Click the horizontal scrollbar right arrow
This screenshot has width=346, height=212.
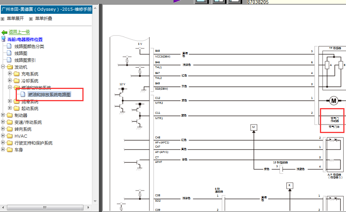88,207
